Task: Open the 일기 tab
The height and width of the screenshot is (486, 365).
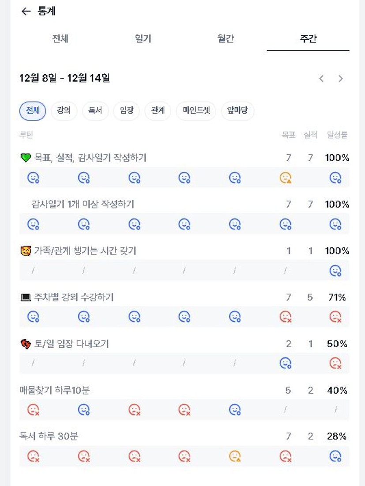Action: (143, 39)
